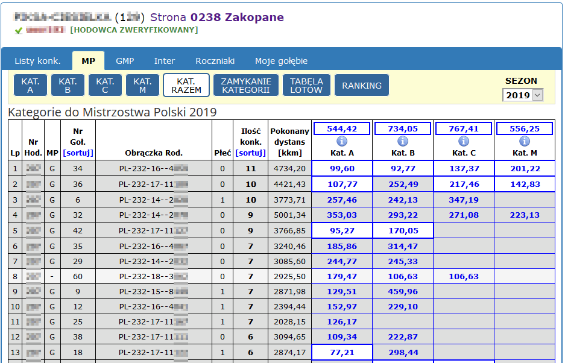Screen dimensions: 565x363
Task: Sort by Ilość konk. using the sortuj link
Action: pyautogui.click(x=250, y=153)
